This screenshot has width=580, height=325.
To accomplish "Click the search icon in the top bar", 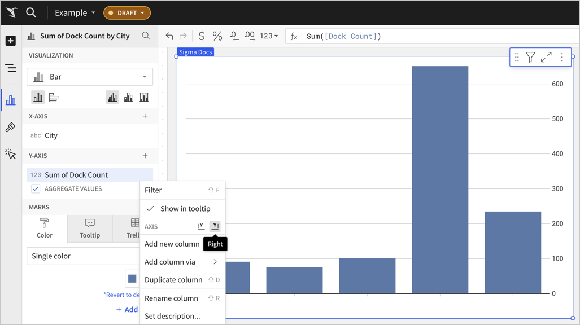I will pos(31,12).
